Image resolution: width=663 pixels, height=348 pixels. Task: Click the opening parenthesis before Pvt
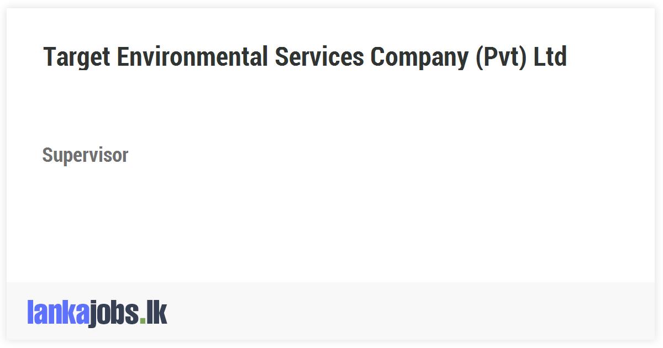(479, 57)
